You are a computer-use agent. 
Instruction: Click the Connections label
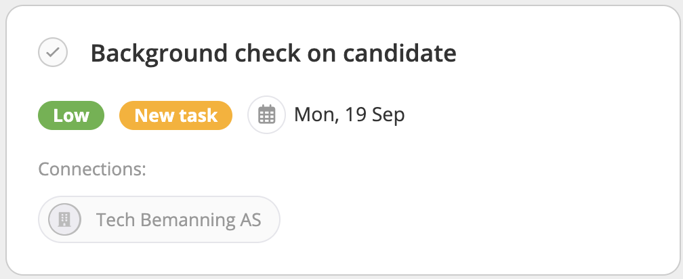click(x=92, y=169)
